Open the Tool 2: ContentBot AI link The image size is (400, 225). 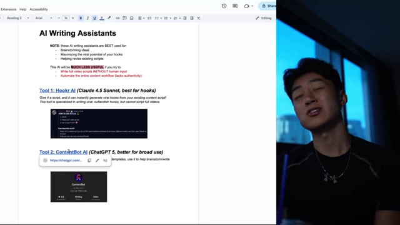click(x=63, y=152)
